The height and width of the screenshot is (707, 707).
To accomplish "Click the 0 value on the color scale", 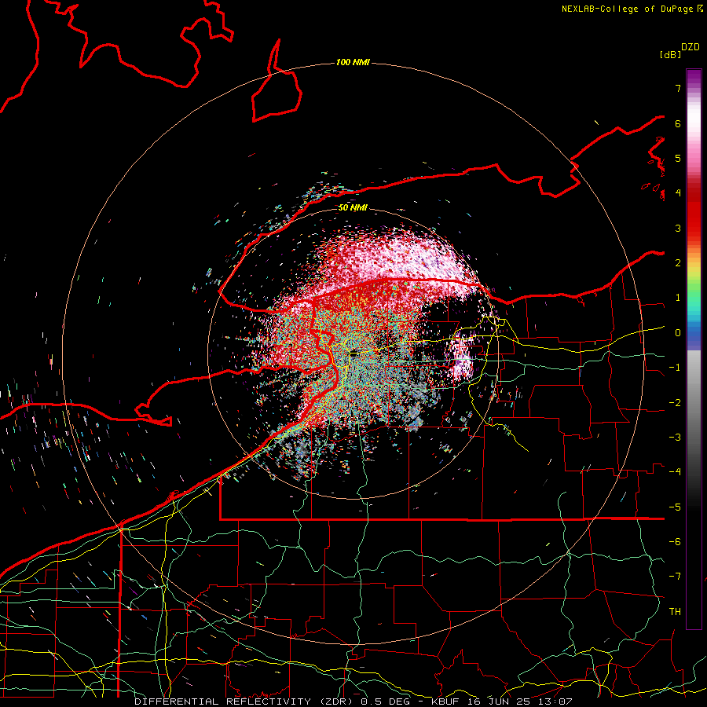I will point(678,333).
